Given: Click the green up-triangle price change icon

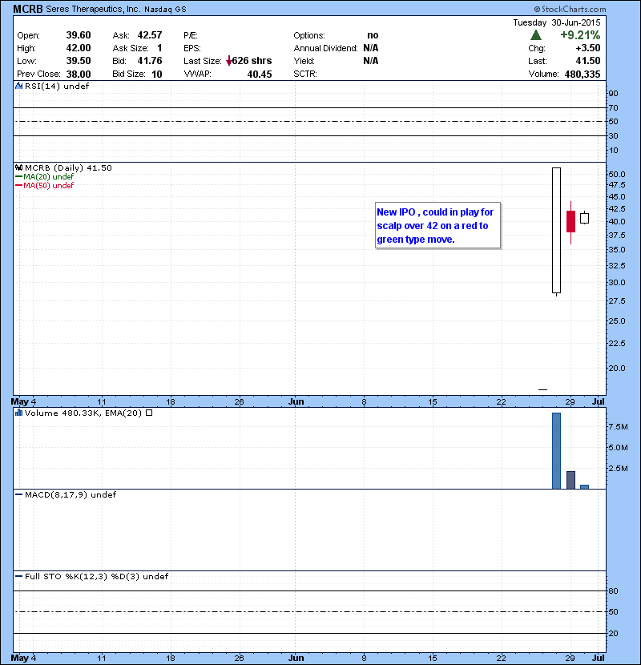Looking at the screenshot, I should point(536,35).
